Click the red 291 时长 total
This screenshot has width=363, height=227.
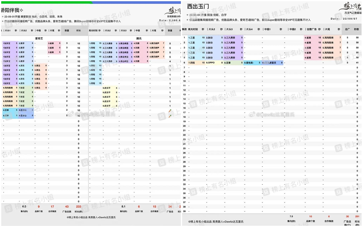(357, 216)
